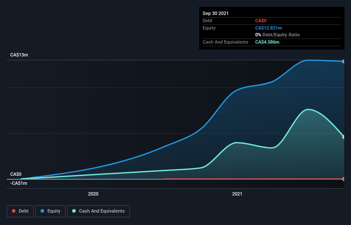Click the CA$4.586m cash value in tooltip
The width and height of the screenshot is (351, 225).
267,42
